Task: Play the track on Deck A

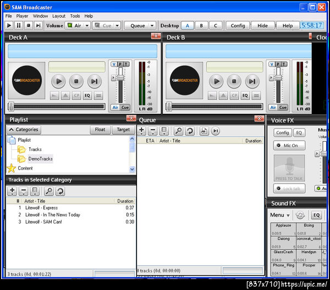Action: point(58,81)
